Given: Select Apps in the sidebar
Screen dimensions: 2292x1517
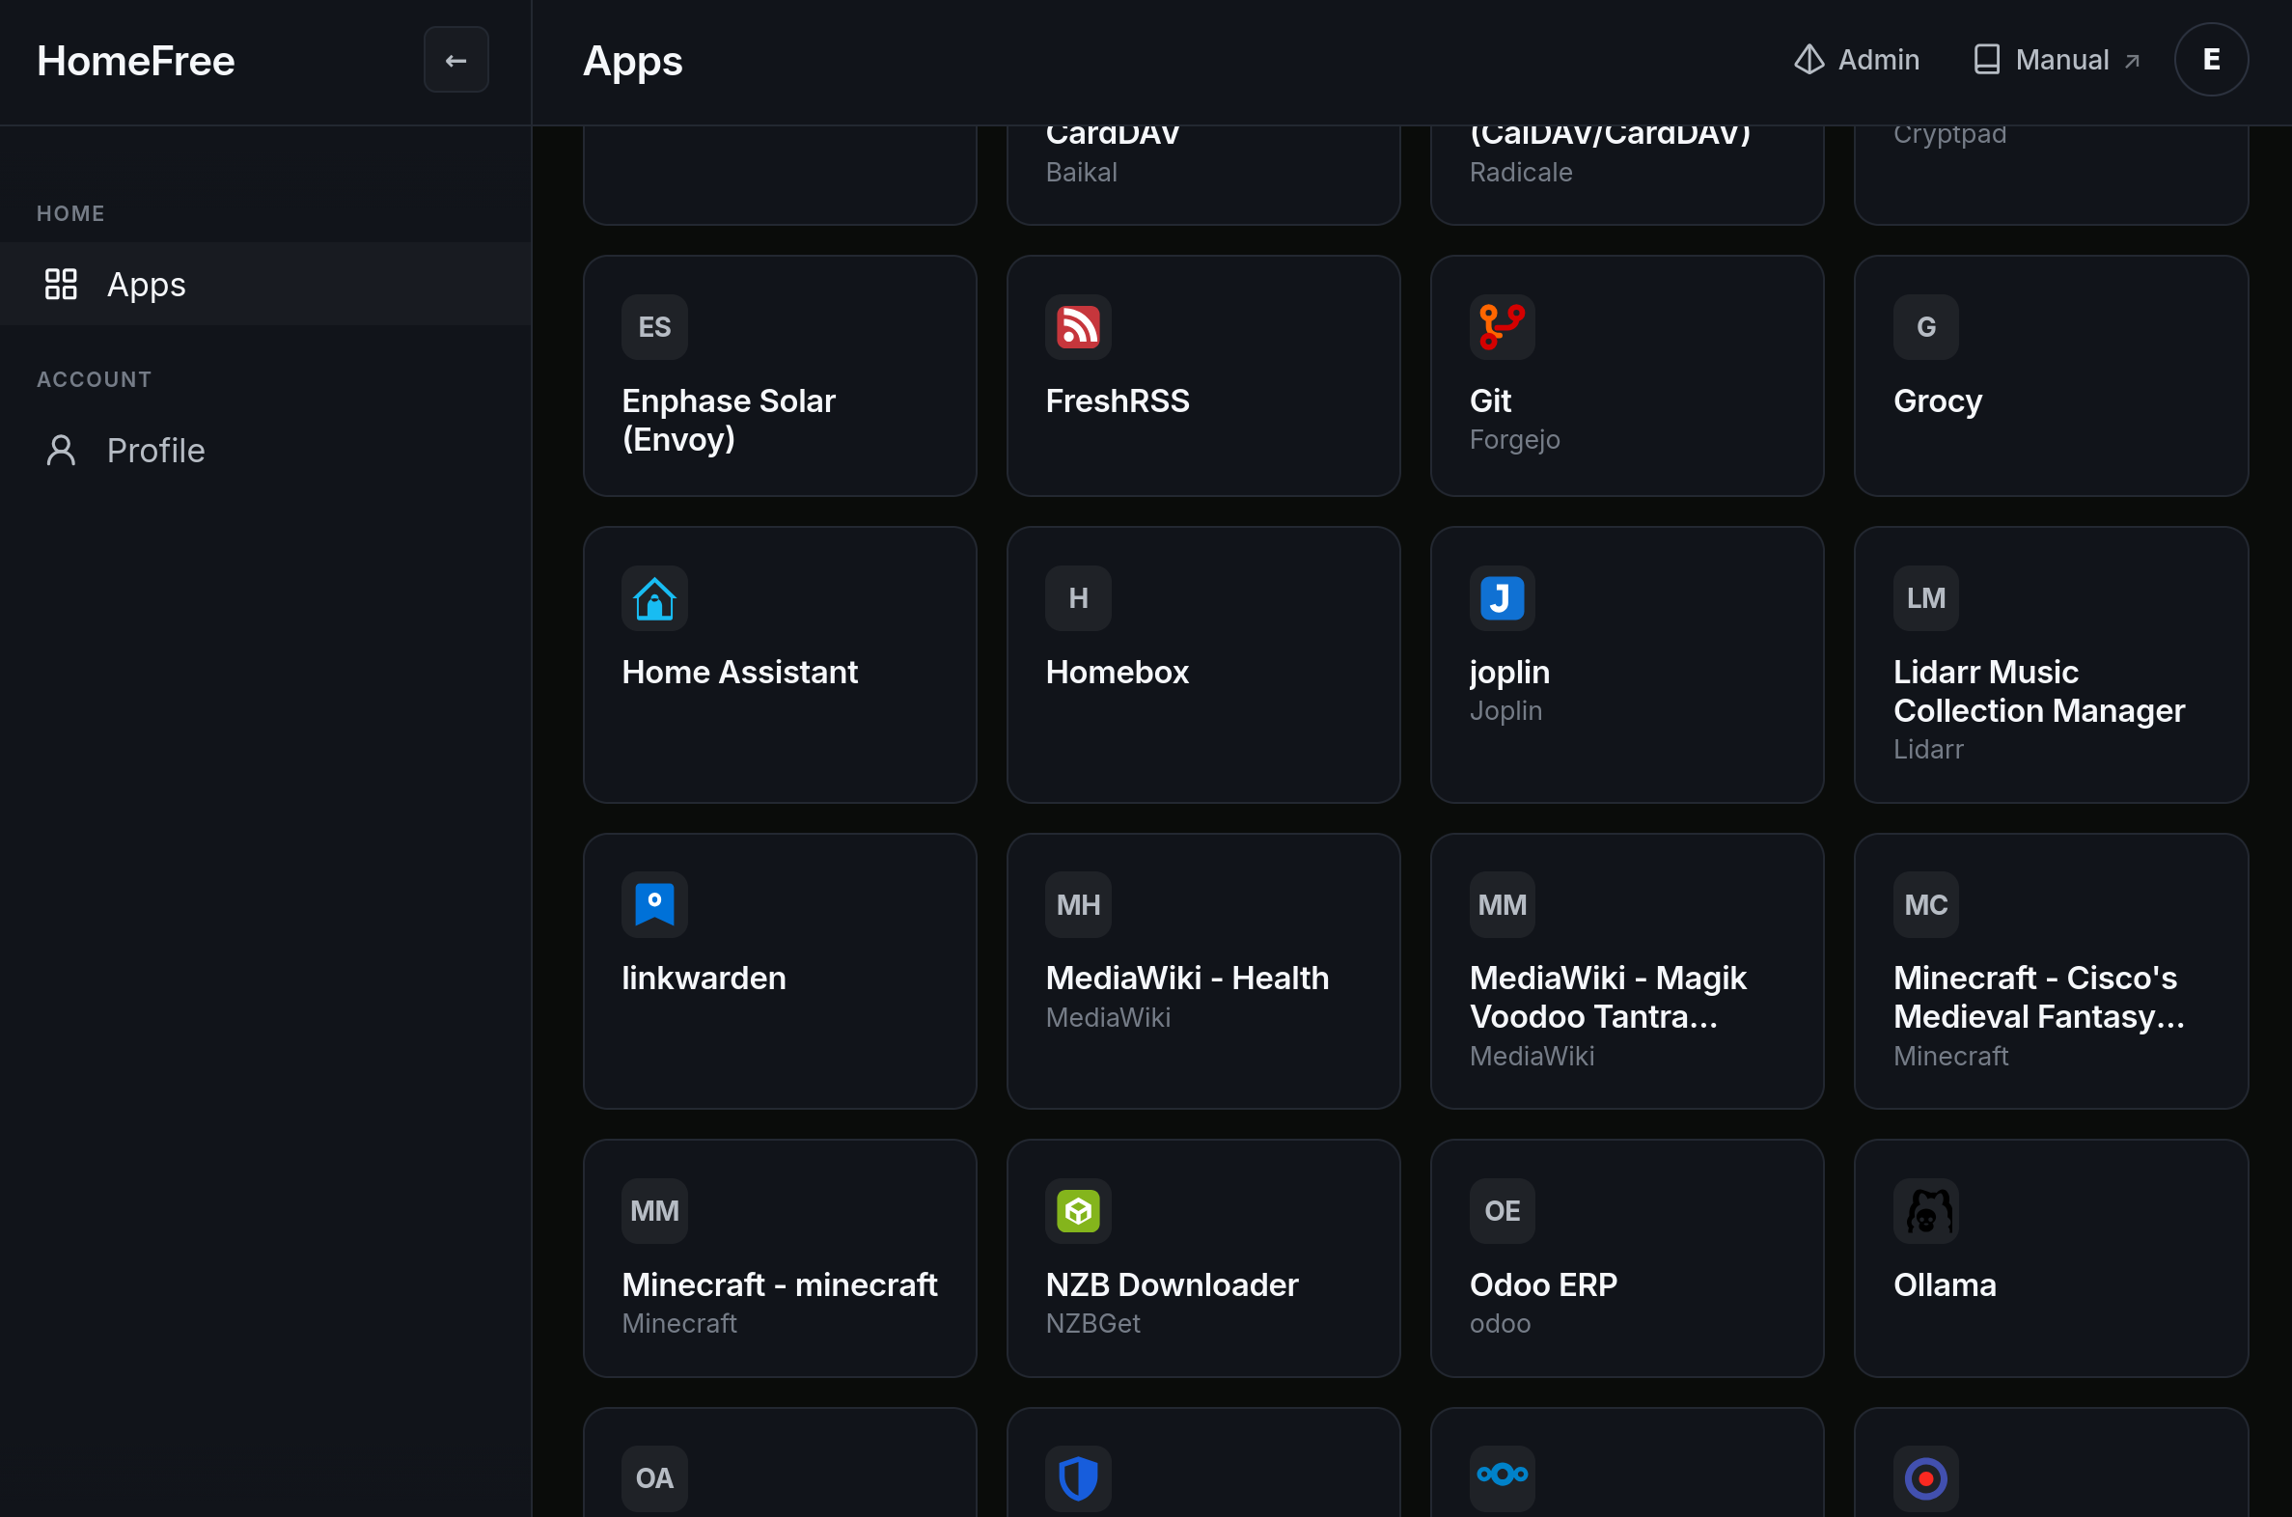Looking at the screenshot, I should click(265, 284).
